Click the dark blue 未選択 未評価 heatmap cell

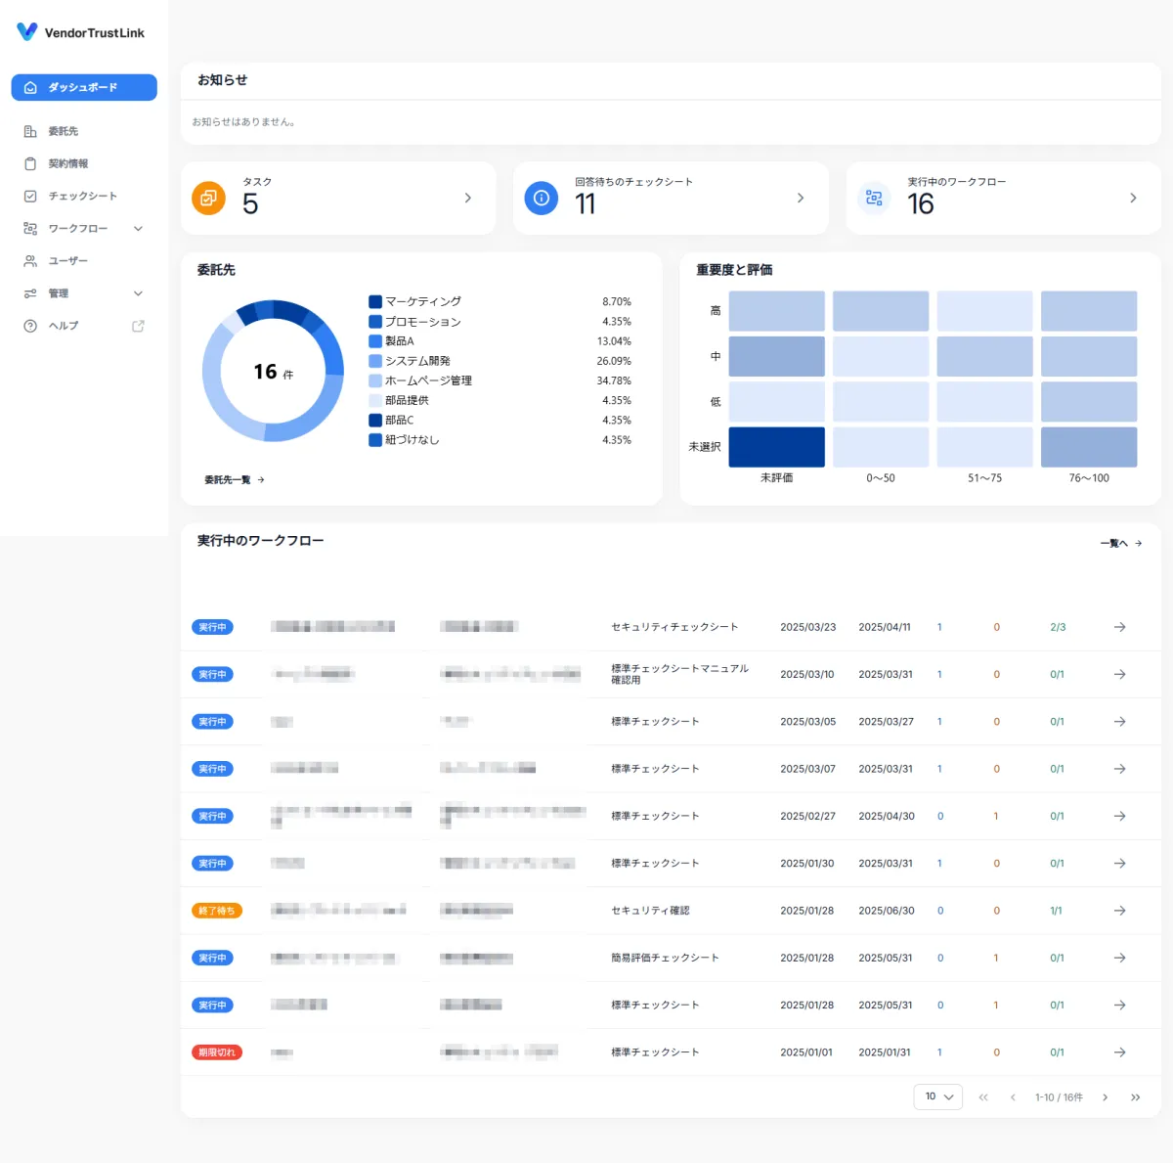(776, 447)
